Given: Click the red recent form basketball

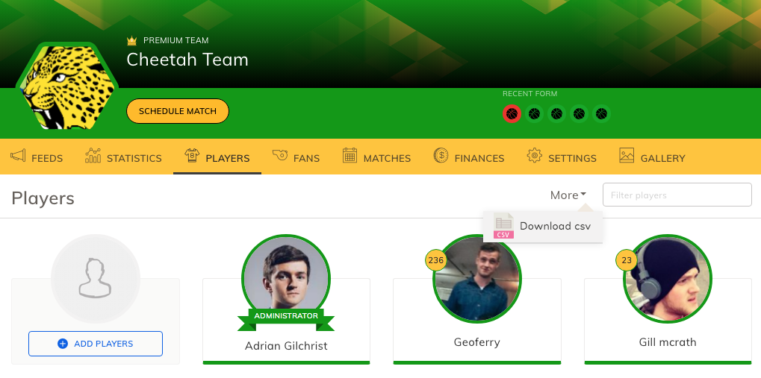Looking at the screenshot, I should 512,114.
